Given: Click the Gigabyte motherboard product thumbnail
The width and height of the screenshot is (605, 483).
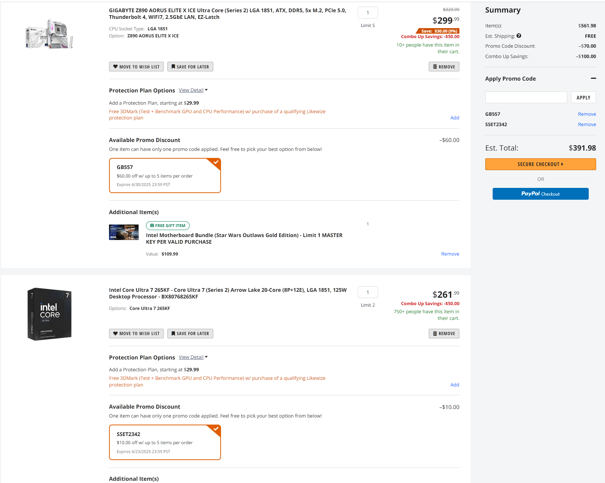Looking at the screenshot, I should 50,34.
